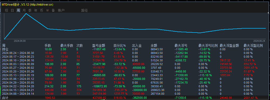
Task: Select the week row 2024.04.15 ~ 2024.04.21
Action: [x=18, y=90]
